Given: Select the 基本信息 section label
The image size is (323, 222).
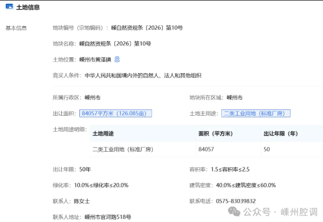Looking at the screenshot, I should (16, 28).
